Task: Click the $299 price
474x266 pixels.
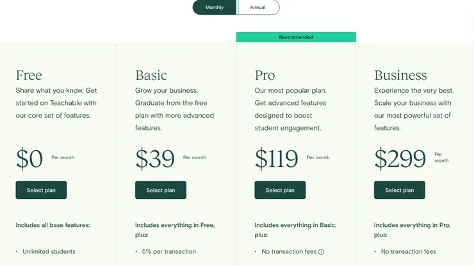Action: [x=400, y=158]
